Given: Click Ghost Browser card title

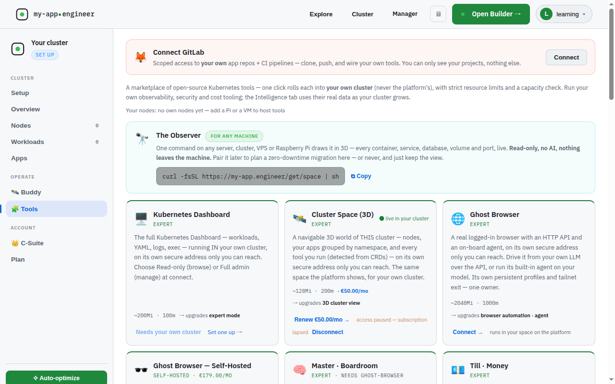Looking at the screenshot, I should [494, 215].
